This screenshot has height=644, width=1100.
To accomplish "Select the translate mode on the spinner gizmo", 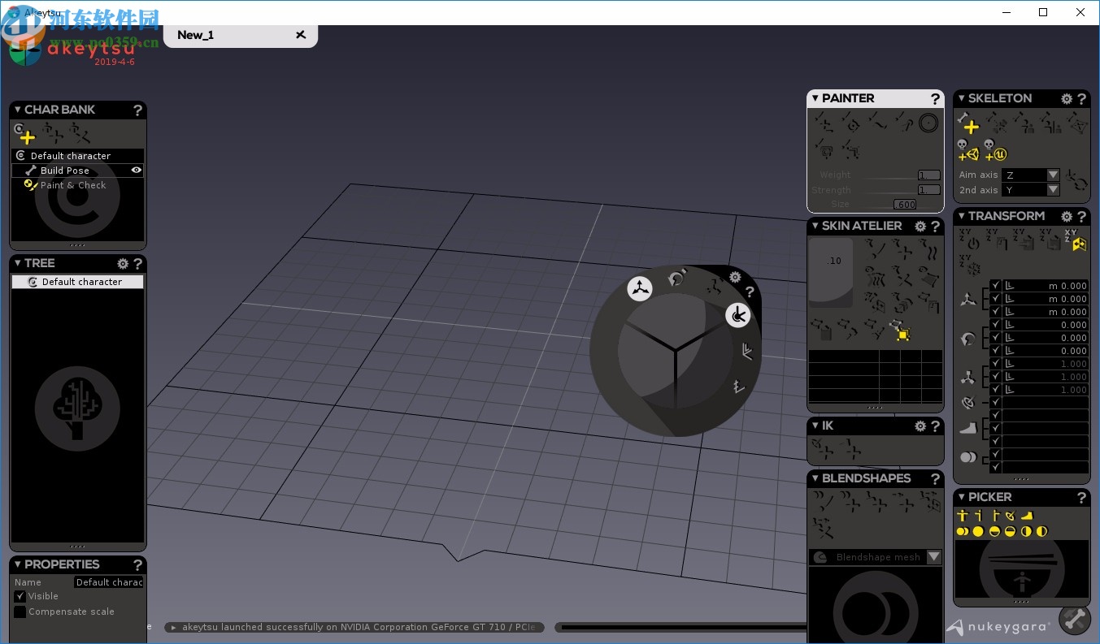I will coord(640,288).
